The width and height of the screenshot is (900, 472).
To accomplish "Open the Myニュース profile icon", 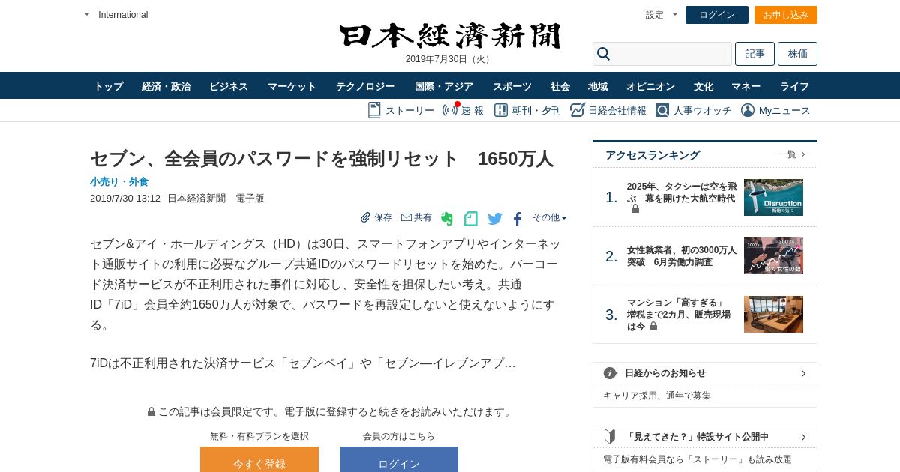I will [748, 110].
